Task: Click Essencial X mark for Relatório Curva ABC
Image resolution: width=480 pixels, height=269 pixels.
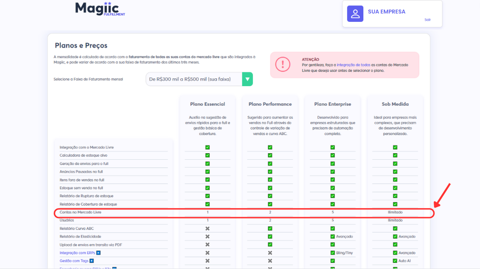Action: 207,229
